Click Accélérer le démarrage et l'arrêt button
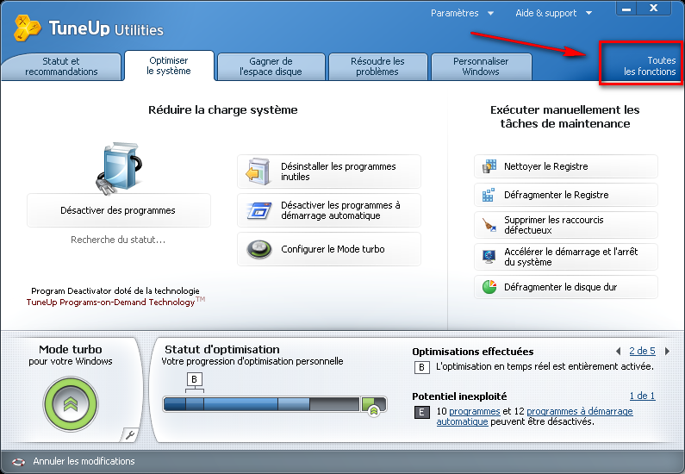This screenshot has height=474, width=685. pos(566,257)
